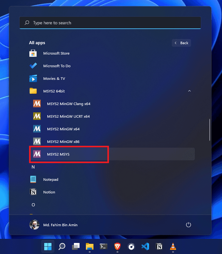Launch MSYS2 MinGW Clang x64 orange icon
The image size is (222, 254).
(x=37, y=103)
